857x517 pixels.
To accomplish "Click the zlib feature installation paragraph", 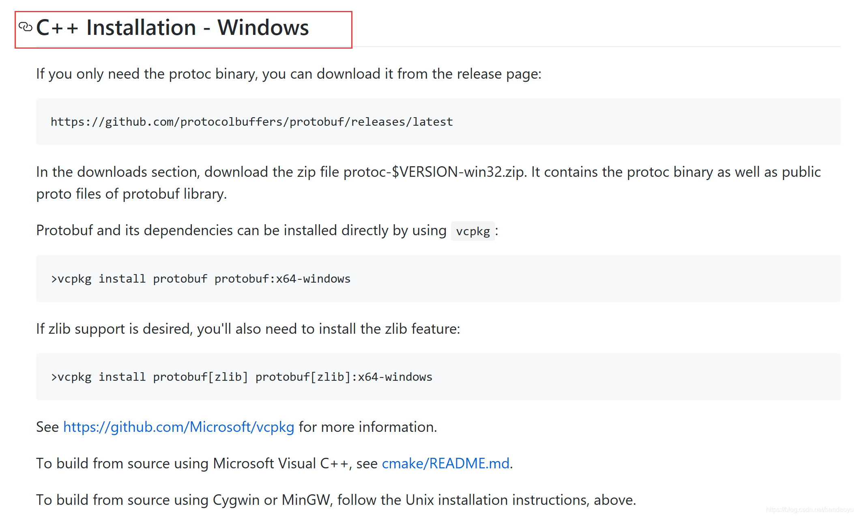I will click(248, 328).
